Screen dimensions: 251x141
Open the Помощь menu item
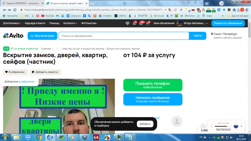54,23
